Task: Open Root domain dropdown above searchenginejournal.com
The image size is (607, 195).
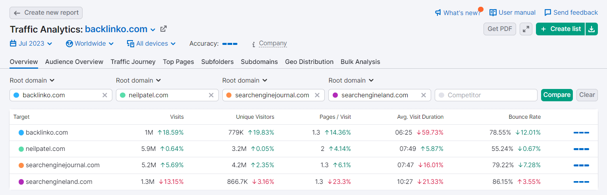Action: [245, 81]
